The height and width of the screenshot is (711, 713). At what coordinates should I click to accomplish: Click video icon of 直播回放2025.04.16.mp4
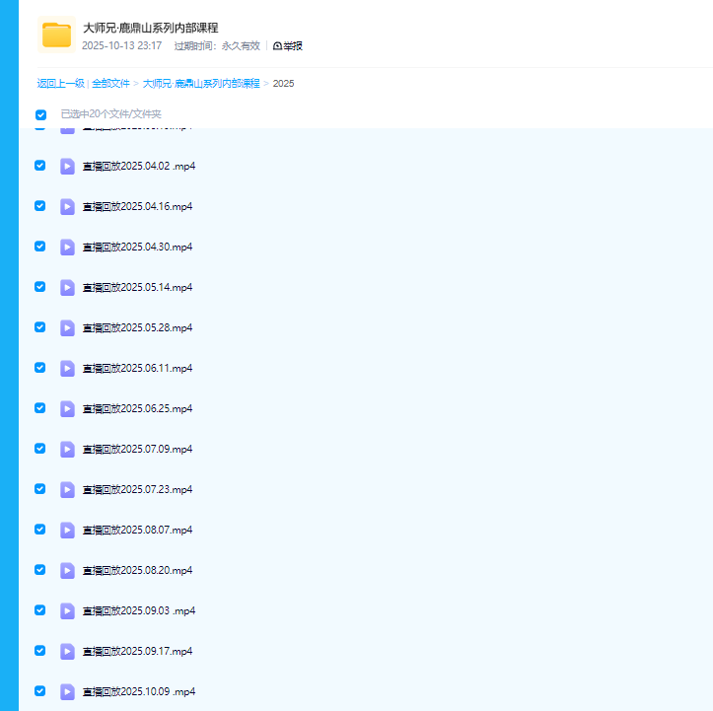pos(67,207)
